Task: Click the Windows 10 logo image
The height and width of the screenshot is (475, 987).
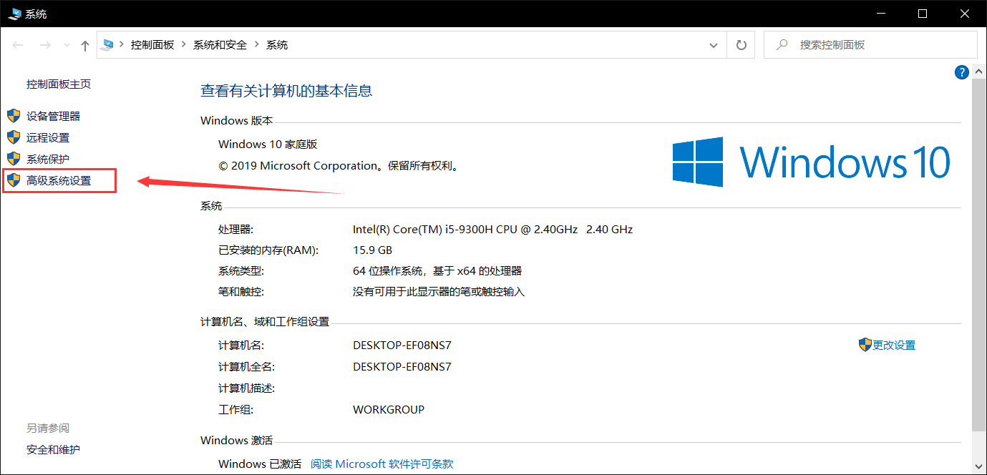Action: (x=812, y=162)
